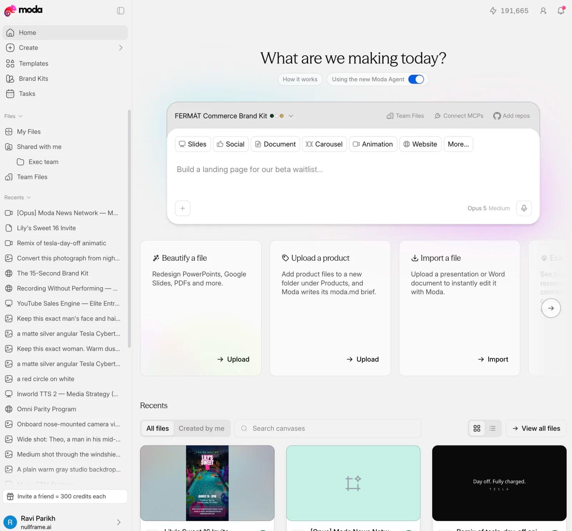Click Upload on Upload a product card

pos(363,359)
